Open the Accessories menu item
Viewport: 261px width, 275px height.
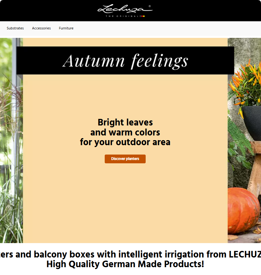41,28
